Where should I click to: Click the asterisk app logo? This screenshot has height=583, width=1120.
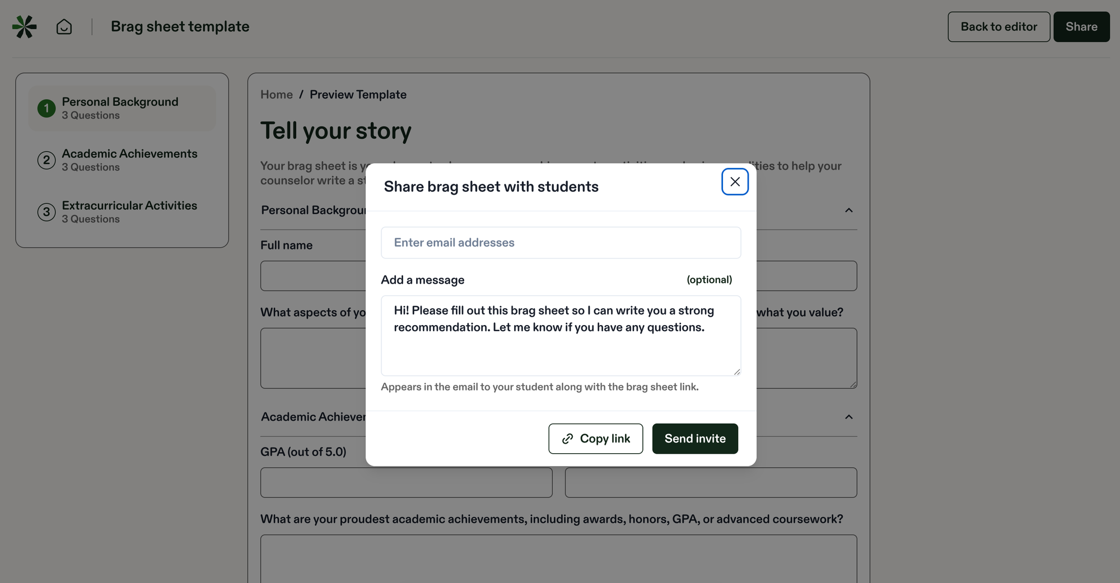(x=25, y=26)
